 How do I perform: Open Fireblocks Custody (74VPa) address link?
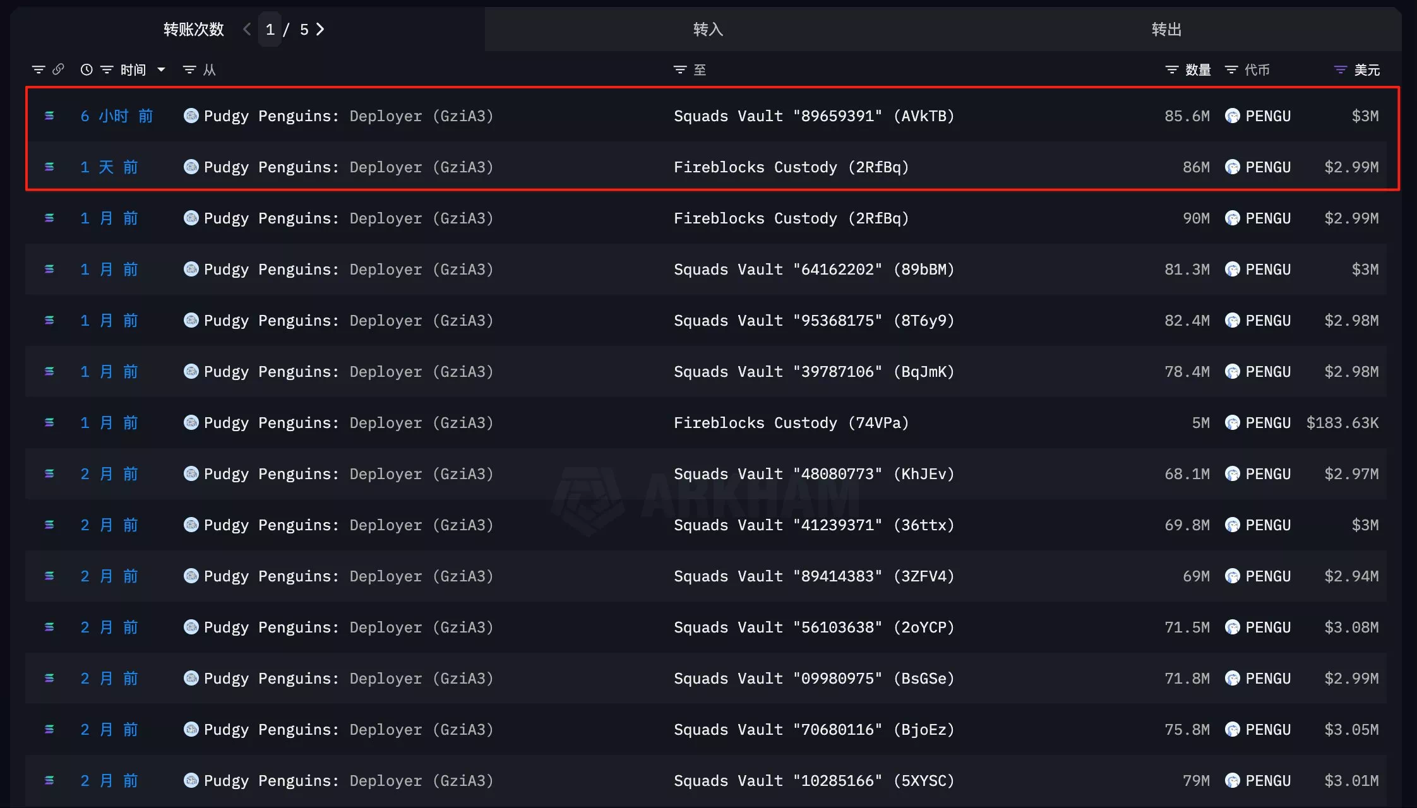coord(791,423)
